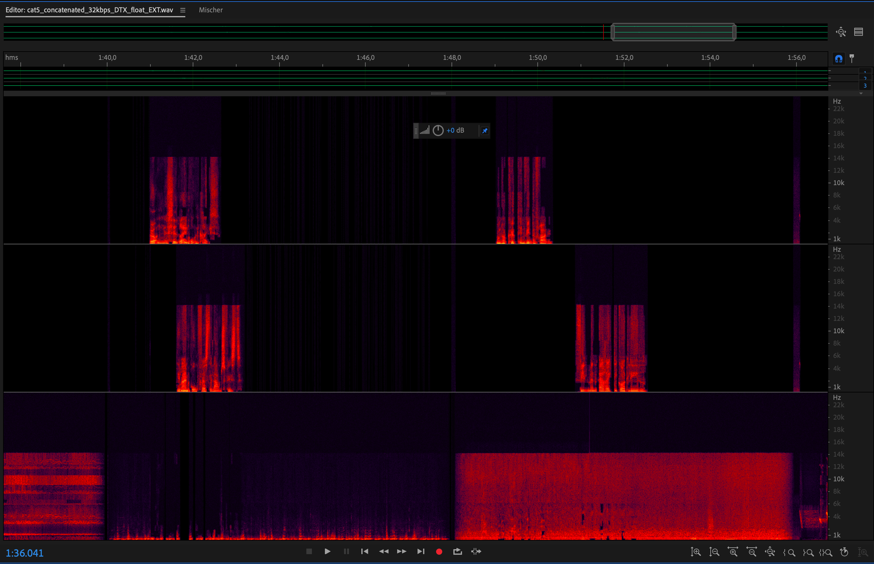
Task: Select the Editor cat5_concatenated wav tab
Action: coord(89,10)
